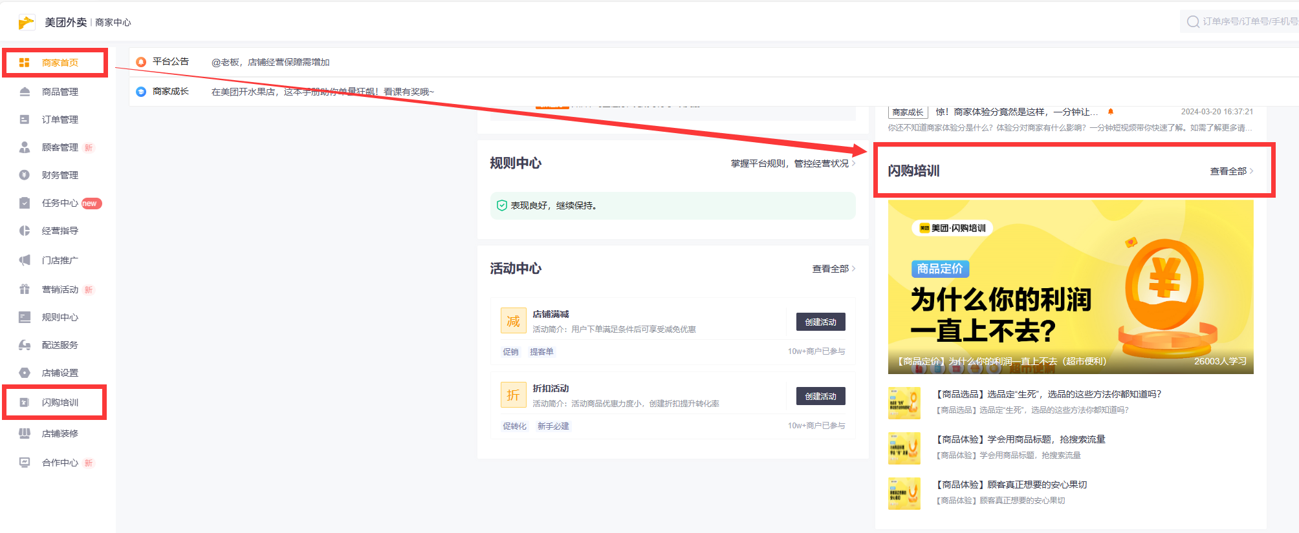
Task: Go to 订单管理 in sidebar
Action: 60,120
